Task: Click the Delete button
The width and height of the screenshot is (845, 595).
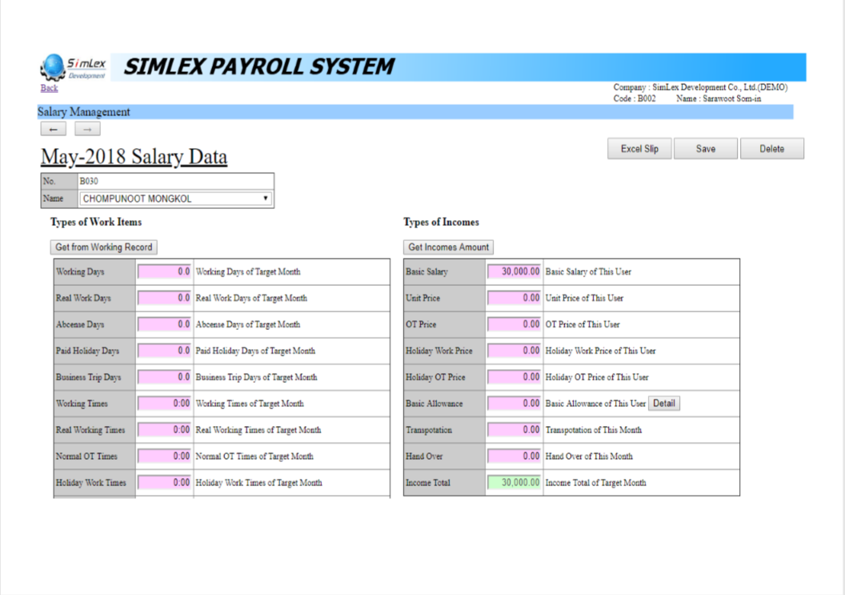Action: click(x=771, y=149)
